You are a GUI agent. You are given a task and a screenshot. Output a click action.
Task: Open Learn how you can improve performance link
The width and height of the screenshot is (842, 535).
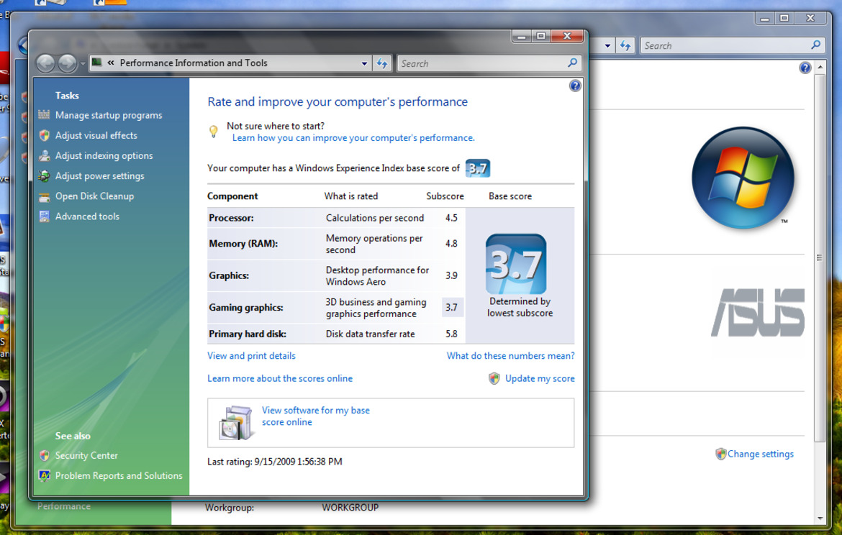(x=353, y=138)
